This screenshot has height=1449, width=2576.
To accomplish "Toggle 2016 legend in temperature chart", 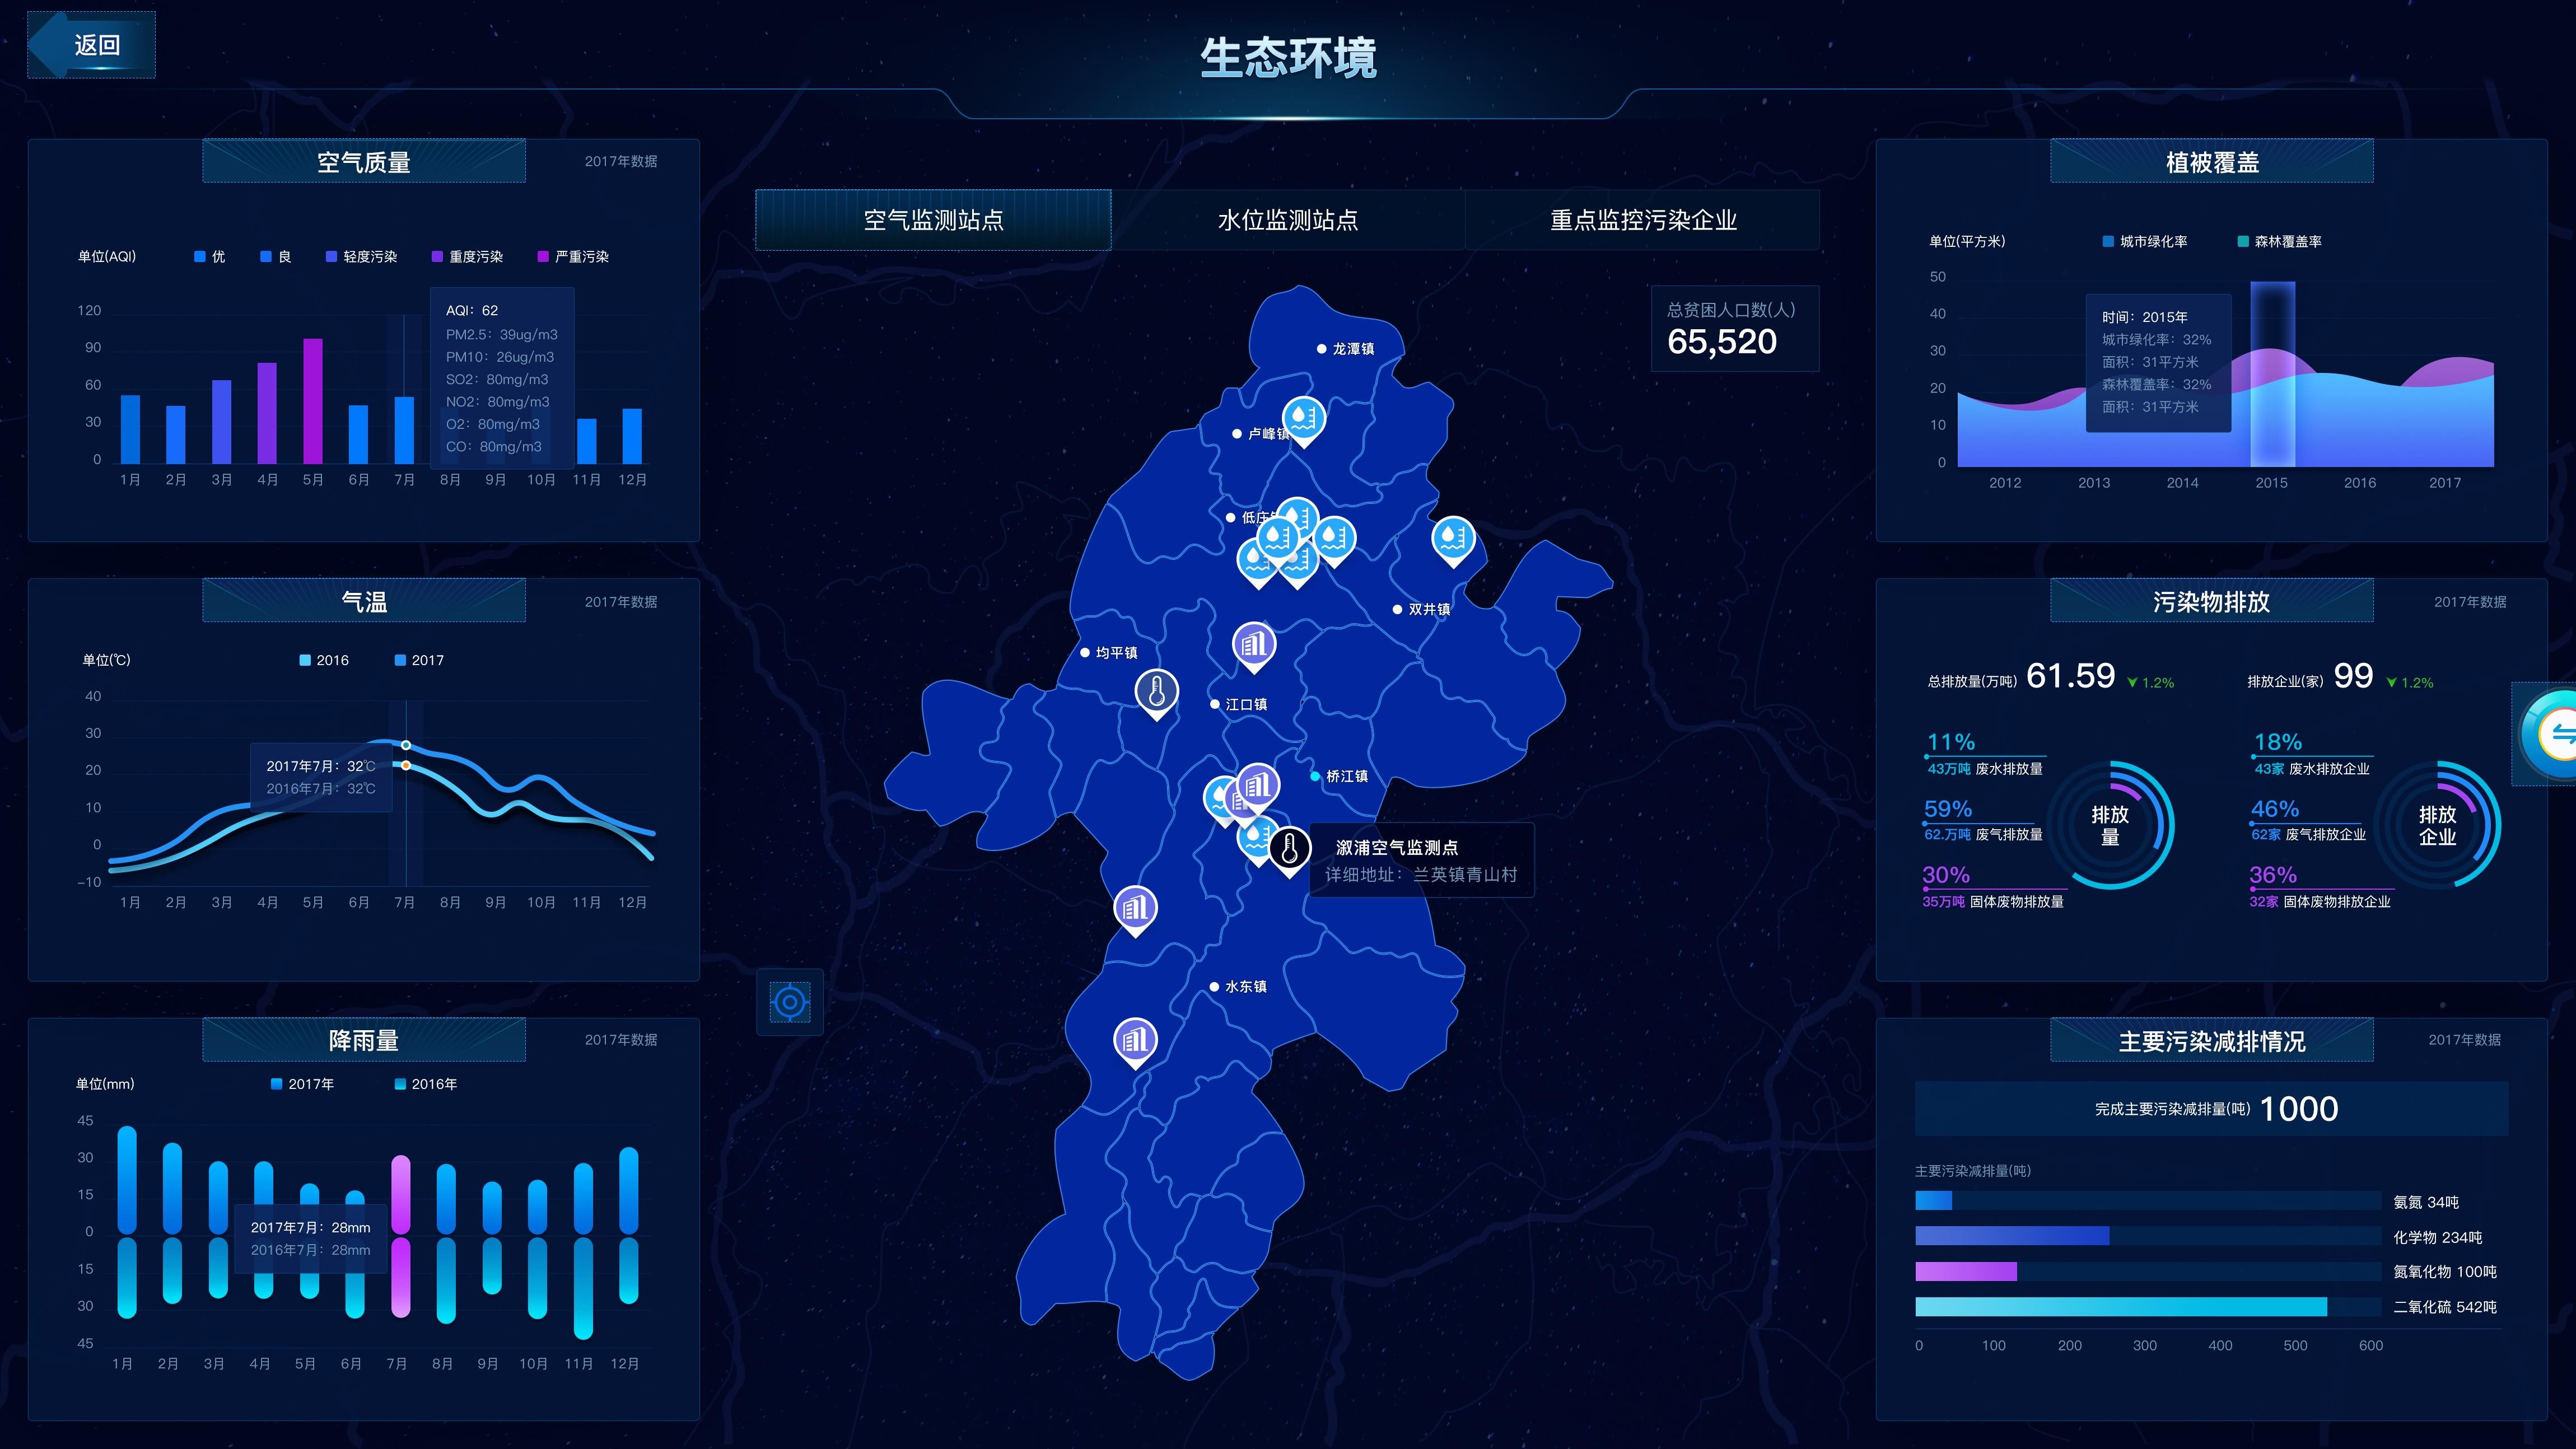I will click(x=324, y=660).
